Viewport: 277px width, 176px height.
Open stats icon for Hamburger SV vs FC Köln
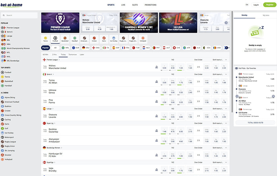coord(157,155)
